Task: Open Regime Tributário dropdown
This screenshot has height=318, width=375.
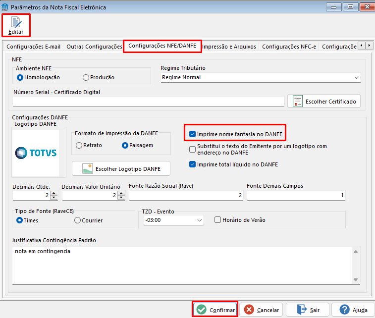Action: pos(356,77)
